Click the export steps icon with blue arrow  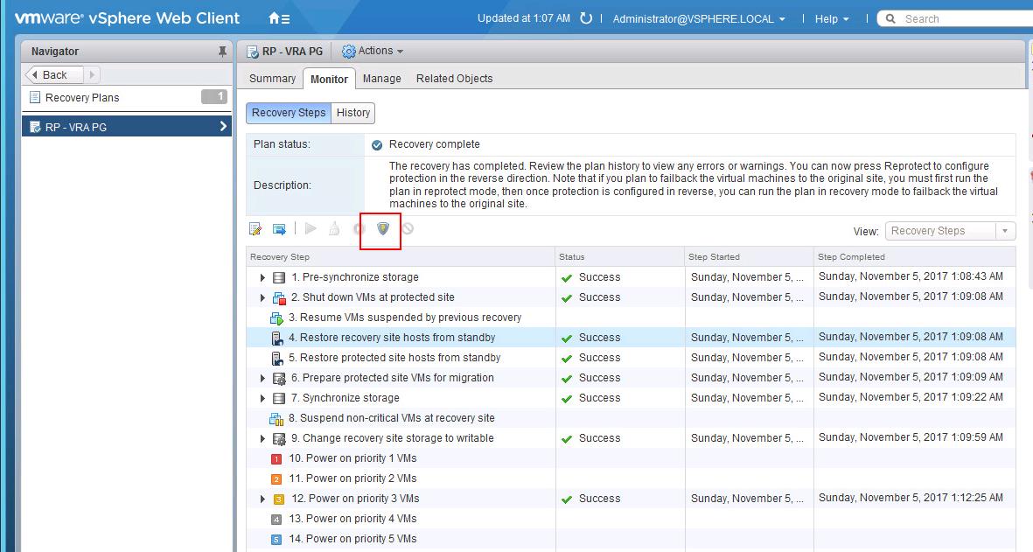[x=279, y=228]
